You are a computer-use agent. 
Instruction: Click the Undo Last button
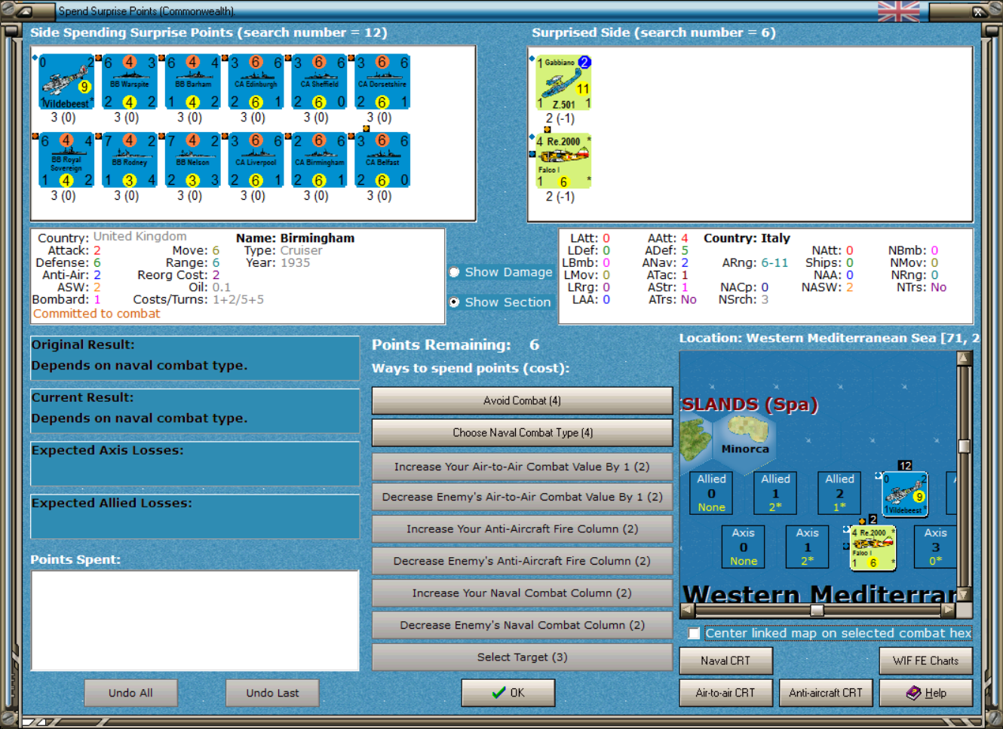click(272, 693)
